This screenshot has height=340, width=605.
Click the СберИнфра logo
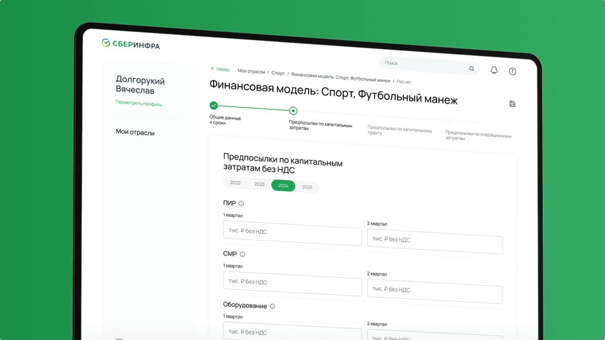(x=130, y=44)
